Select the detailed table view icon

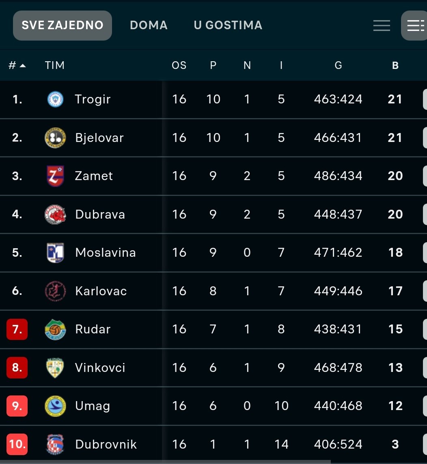[x=415, y=26]
